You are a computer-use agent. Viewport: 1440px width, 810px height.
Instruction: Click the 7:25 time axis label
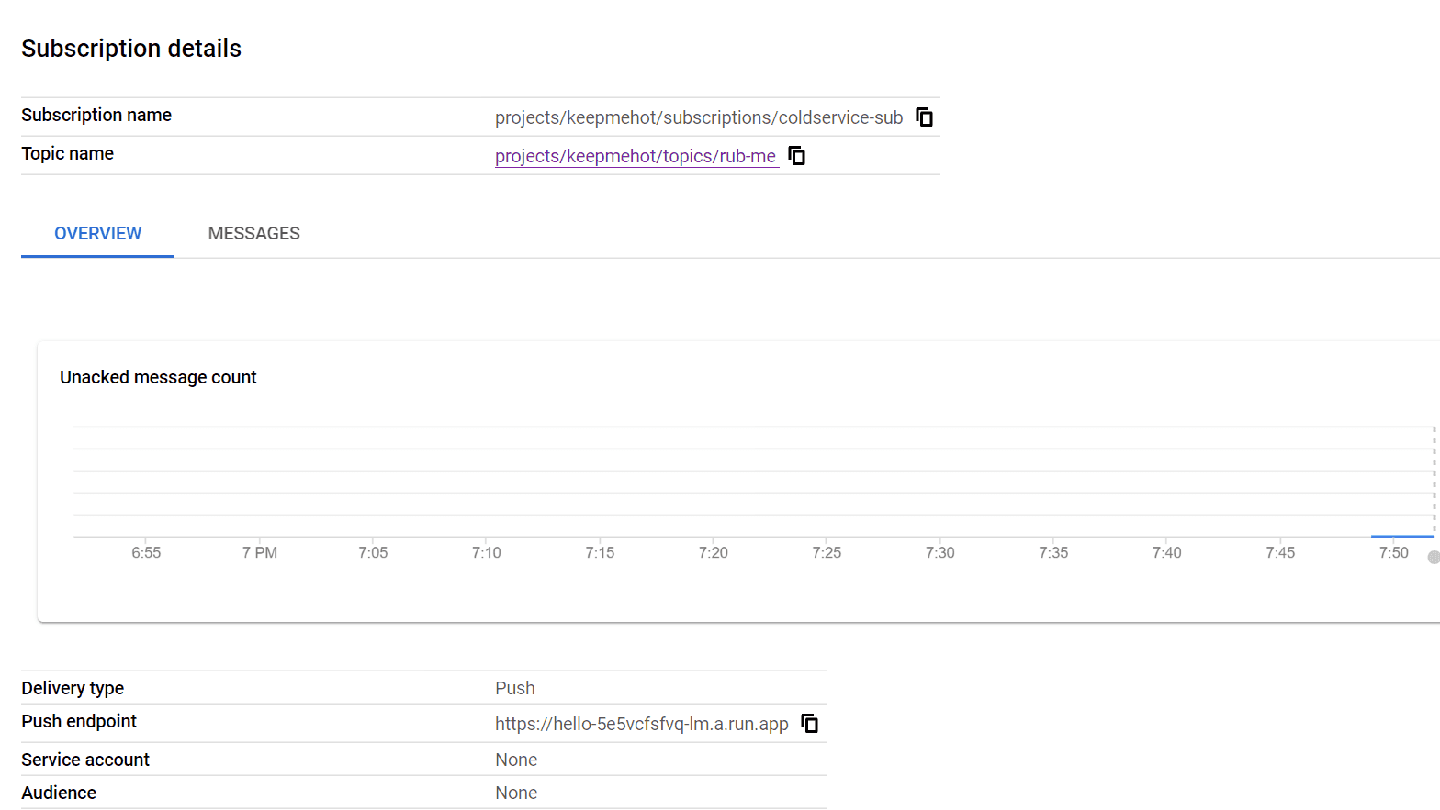tap(827, 552)
